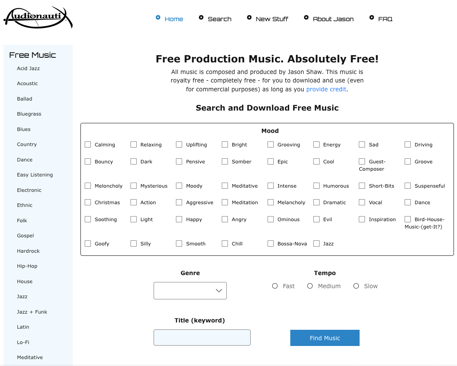Click the Audionautix logo

point(38,17)
